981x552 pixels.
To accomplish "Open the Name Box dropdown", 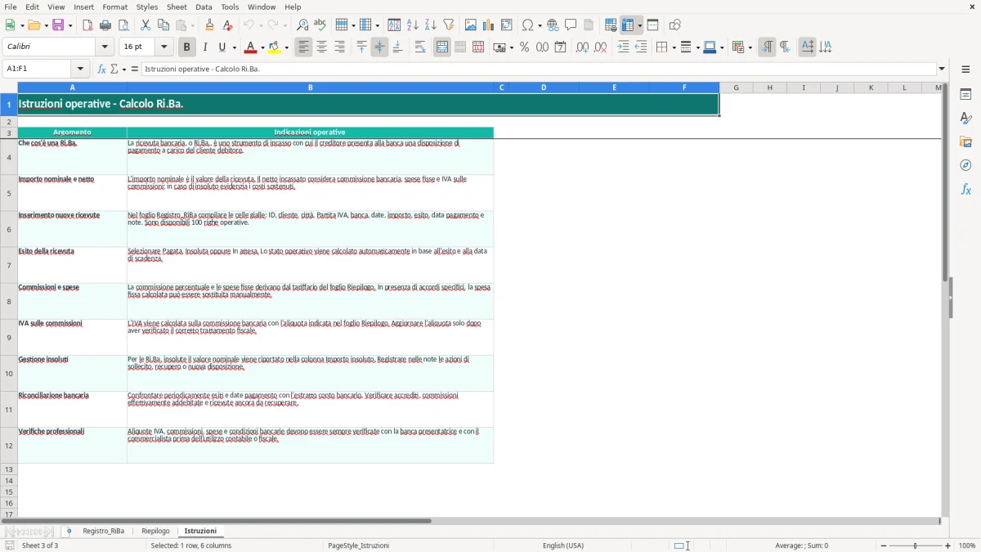I will coord(80,69).
